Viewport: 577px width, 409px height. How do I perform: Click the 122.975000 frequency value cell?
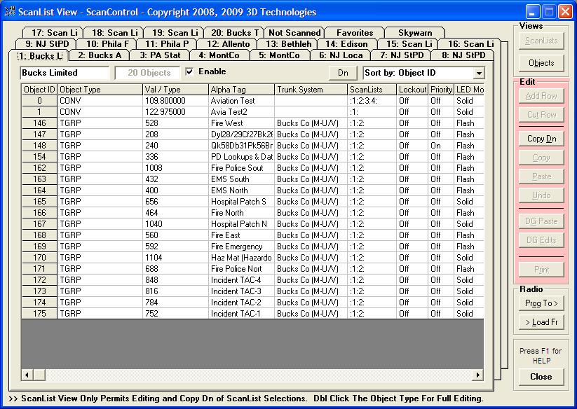tap(175, 112)
